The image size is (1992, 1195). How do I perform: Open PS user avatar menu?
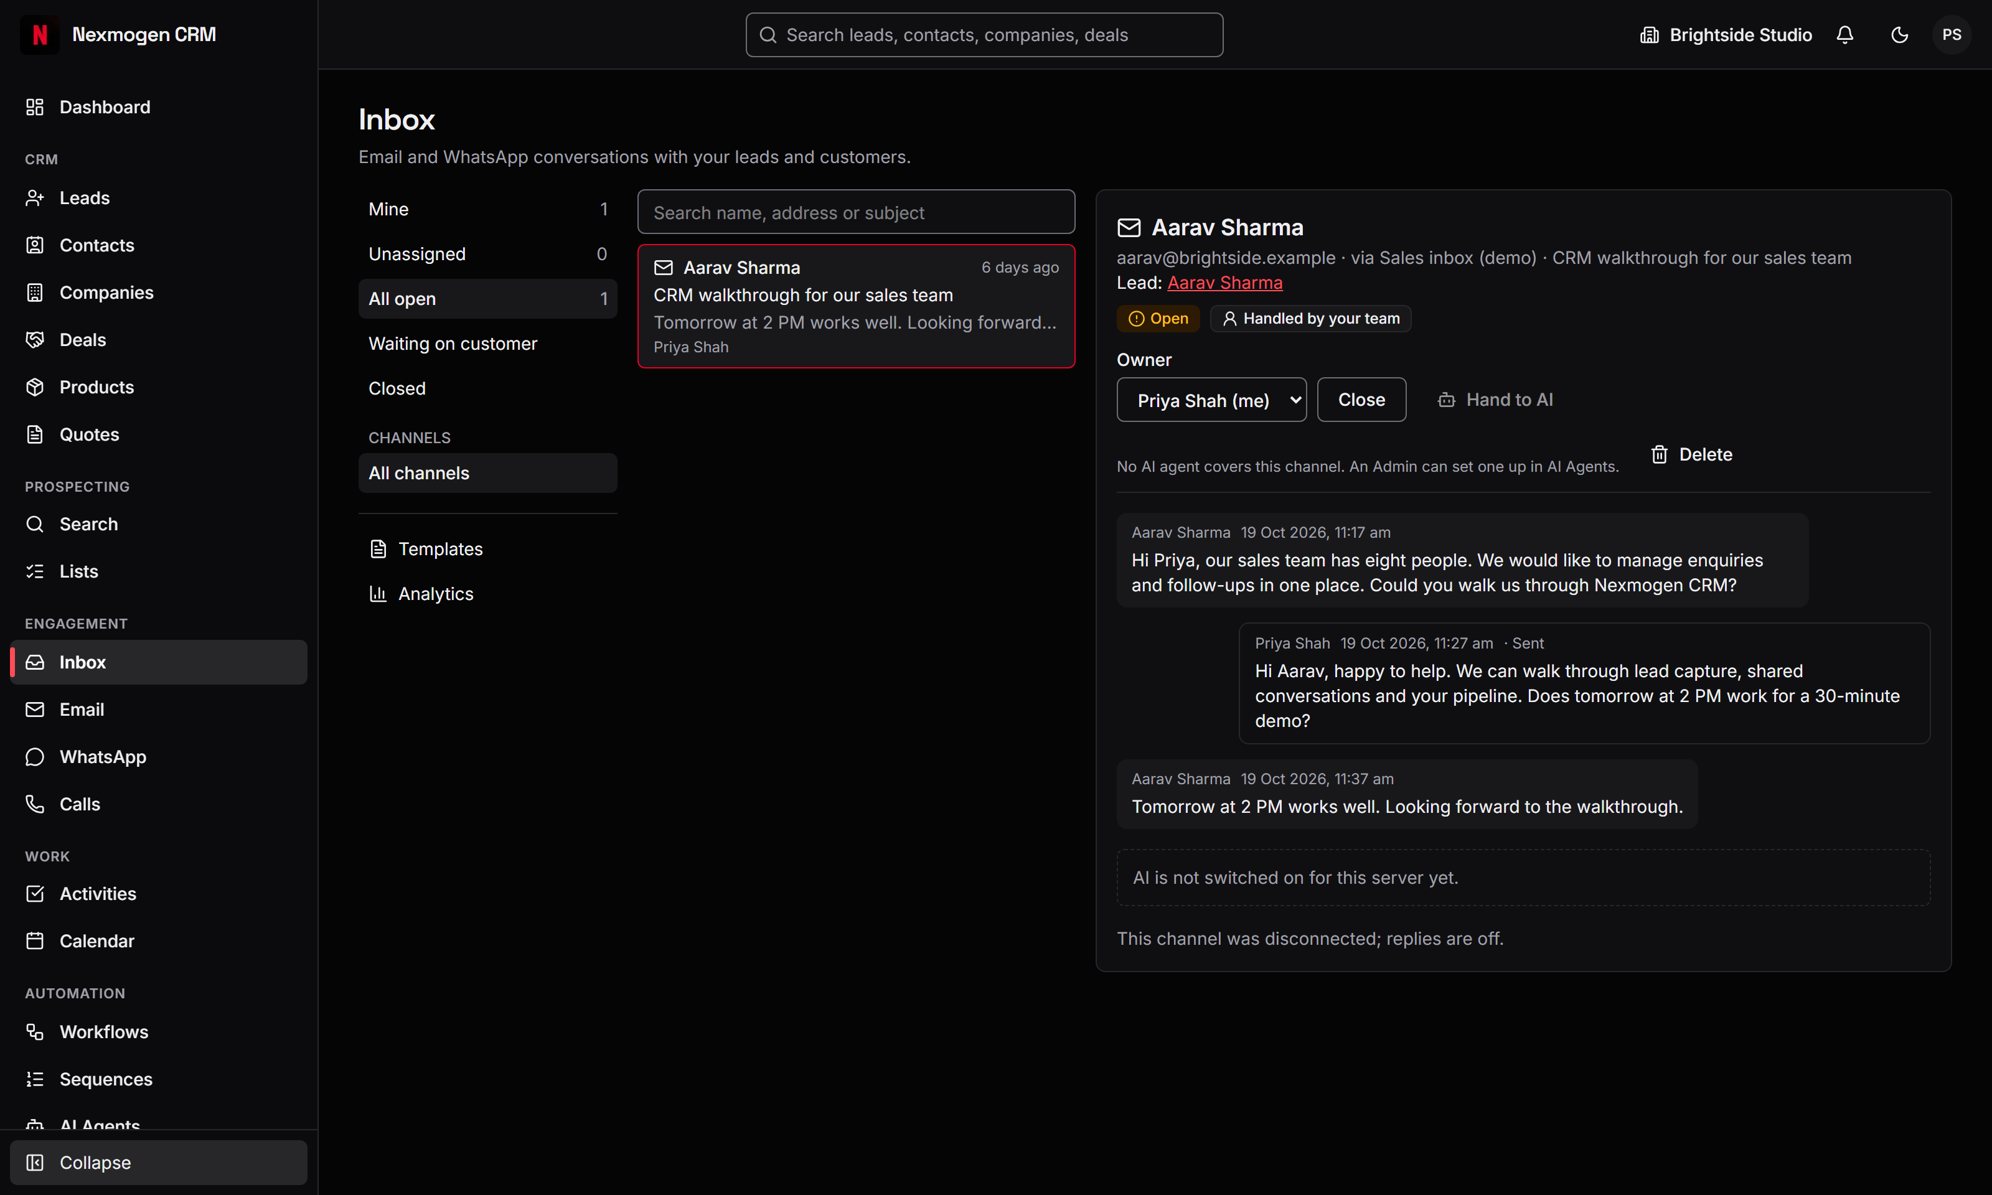pos(1952,35)
